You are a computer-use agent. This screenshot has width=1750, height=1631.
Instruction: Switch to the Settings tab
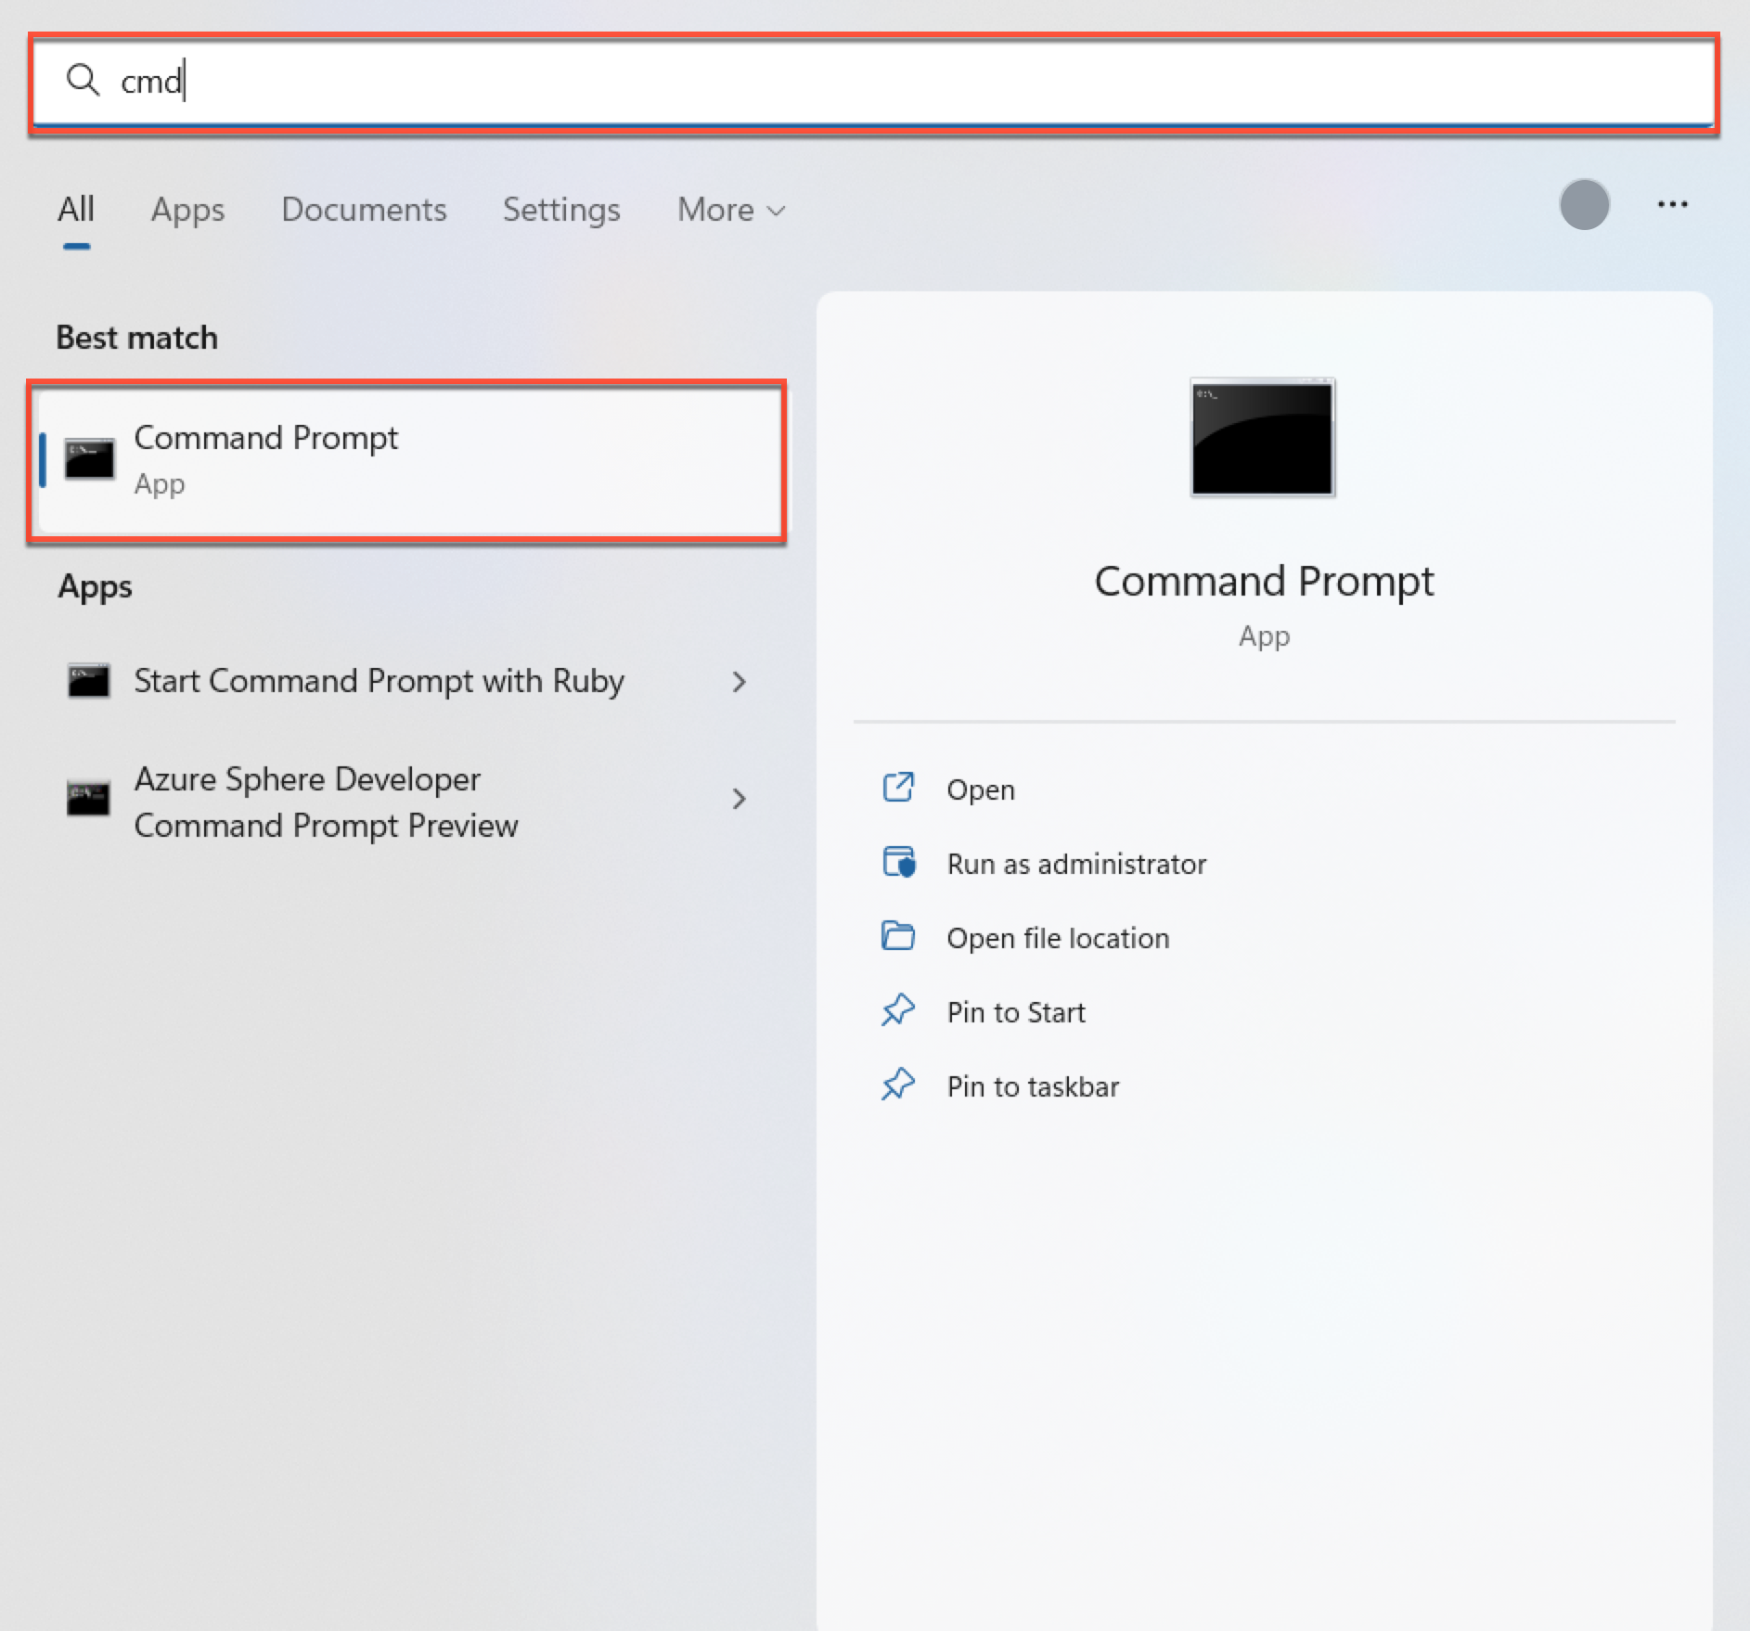point(561,210)
